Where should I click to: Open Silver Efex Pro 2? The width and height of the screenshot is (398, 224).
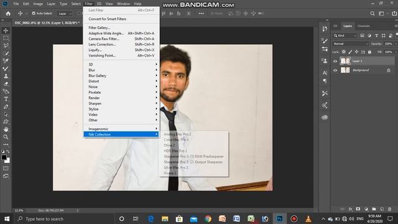pyautogui.click(x=193, y=167)
